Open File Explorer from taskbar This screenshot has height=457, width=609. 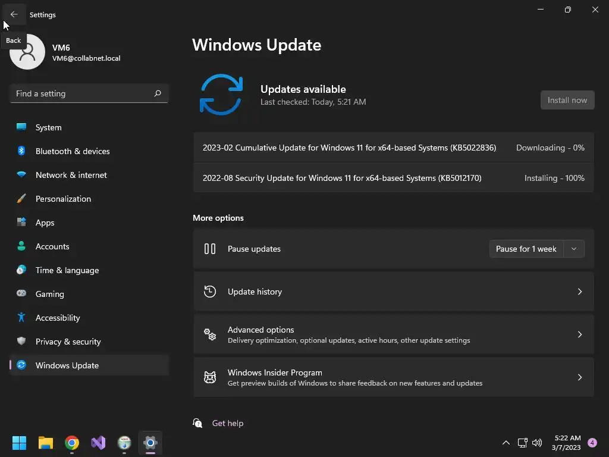pos(45,443)
